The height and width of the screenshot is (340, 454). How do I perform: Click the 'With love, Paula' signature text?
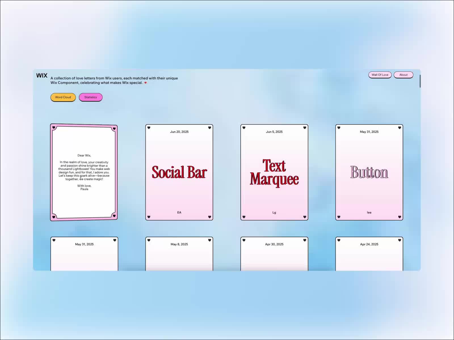coord(84,188)
